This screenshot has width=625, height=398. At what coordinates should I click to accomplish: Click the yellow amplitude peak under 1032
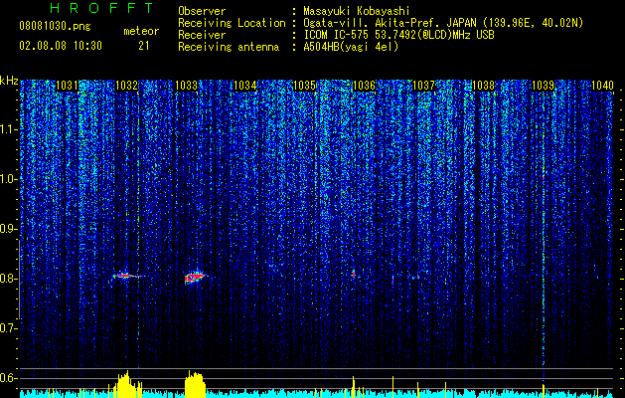click(x=127, y=384)
